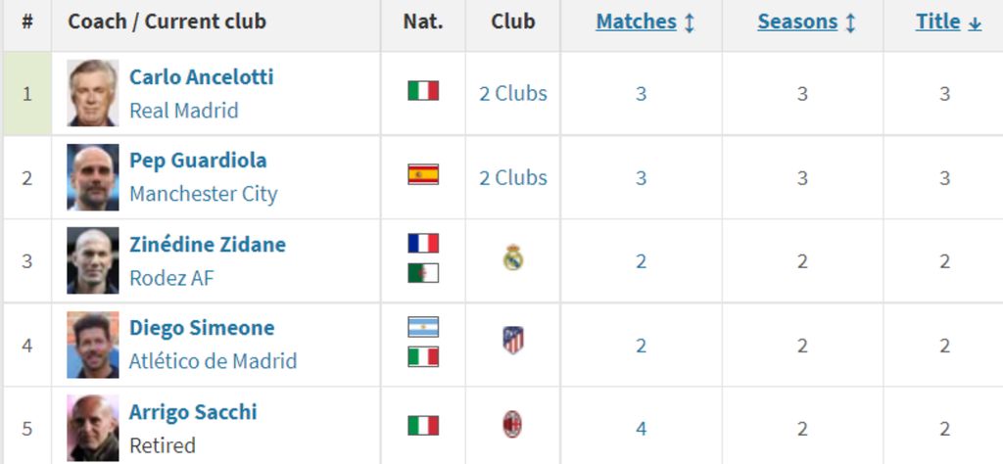Open the Rodez AF club link

click(x=171, y=278)
